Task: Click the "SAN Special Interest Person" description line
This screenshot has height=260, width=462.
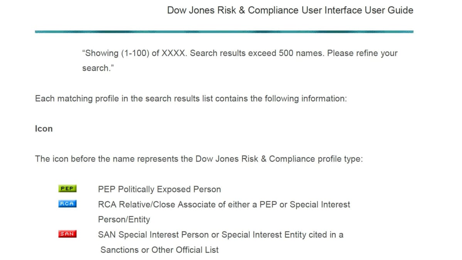Action: (x=221, y=235)
